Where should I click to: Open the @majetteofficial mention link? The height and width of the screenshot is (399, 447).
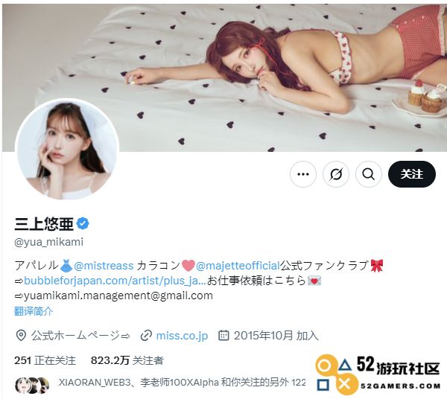(238, 266)
